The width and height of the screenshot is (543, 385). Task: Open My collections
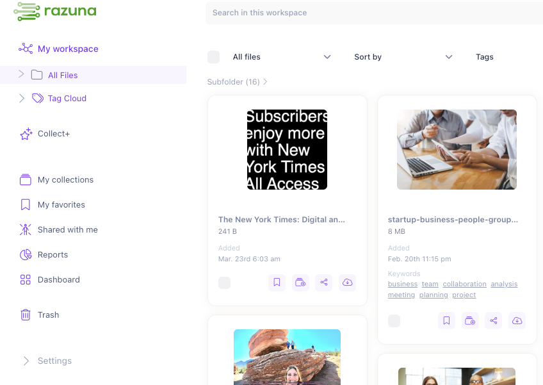coord(65,179)
